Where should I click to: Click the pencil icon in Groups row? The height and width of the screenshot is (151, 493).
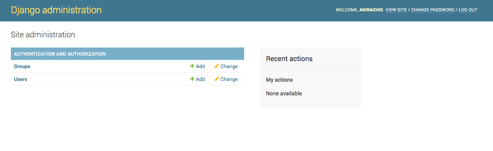[x=217, y=66]
